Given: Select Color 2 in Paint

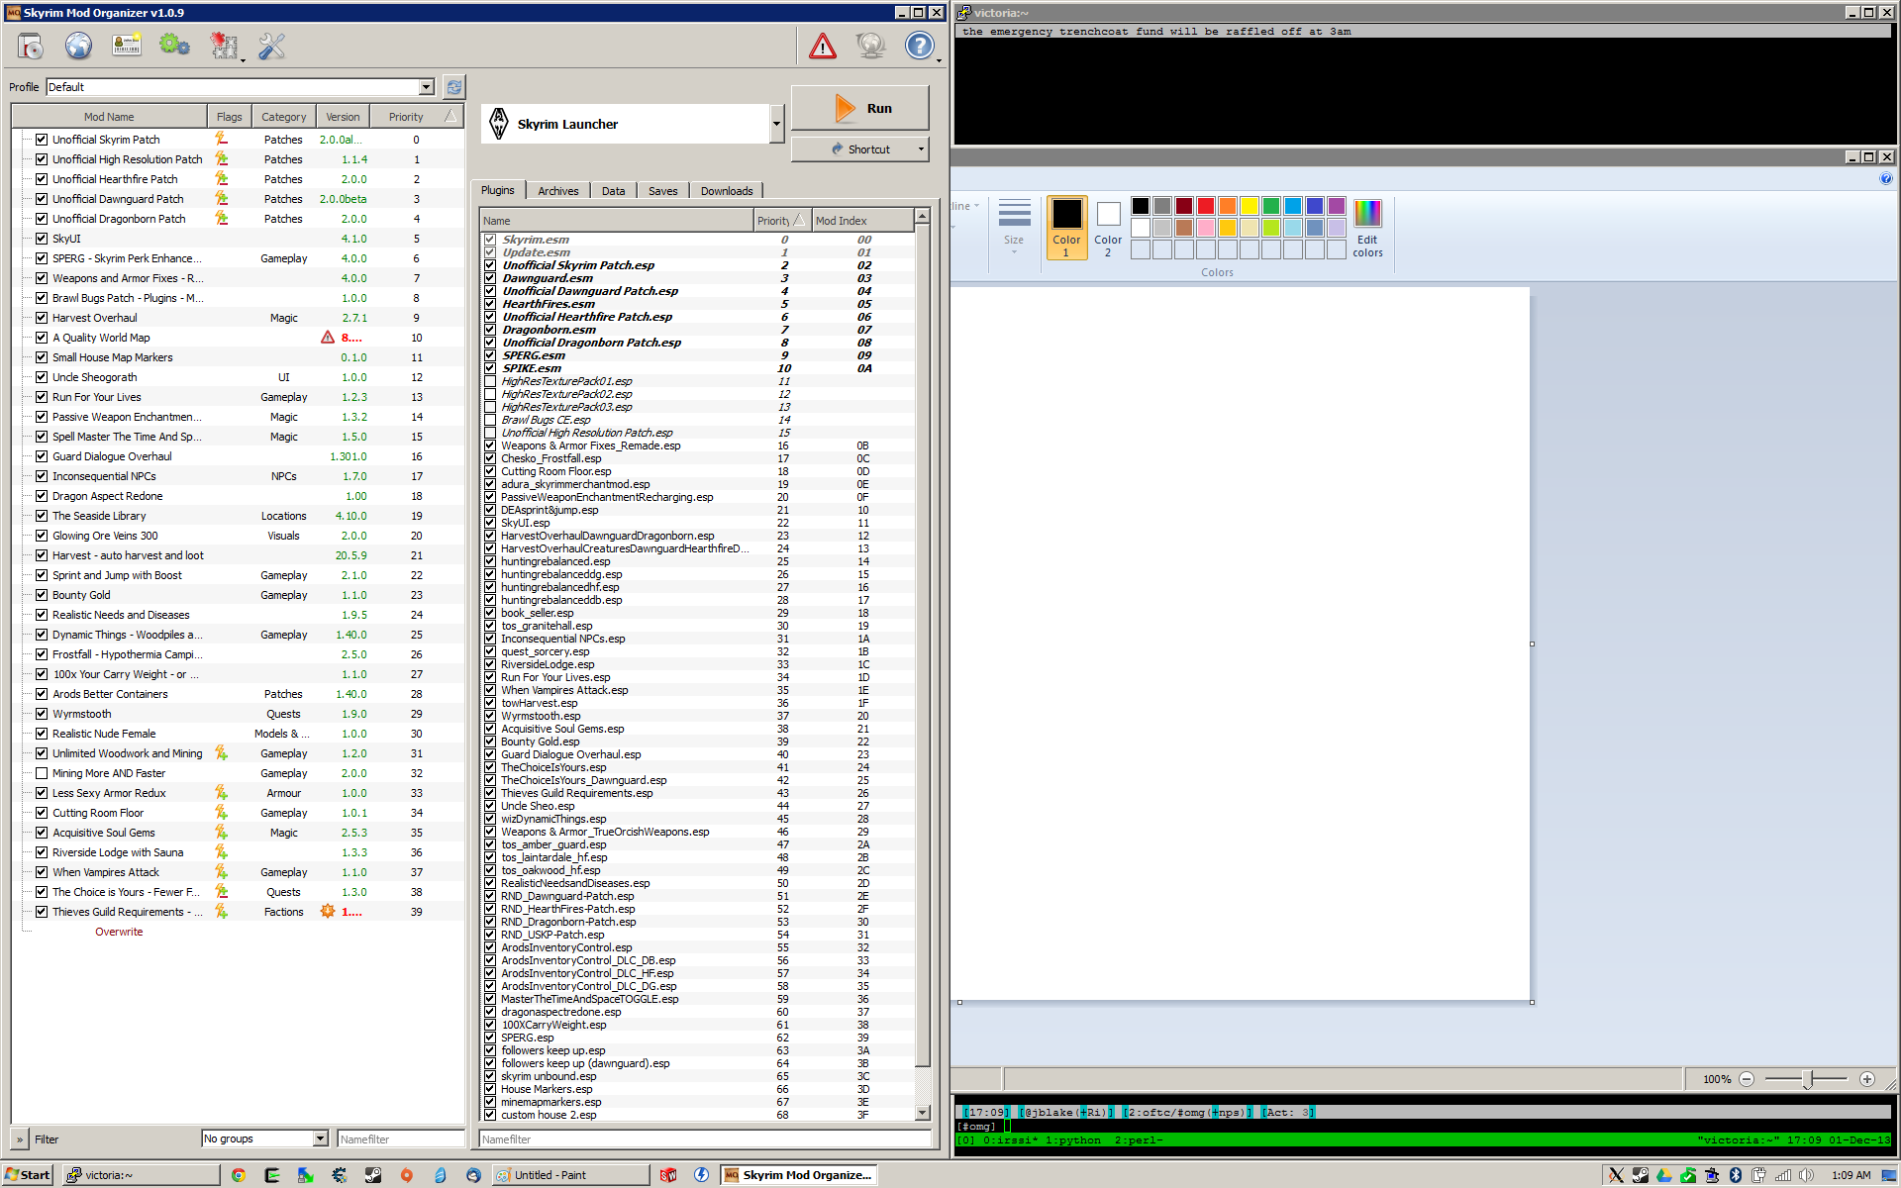Looking at the screenshot, I should pyautogui.click(x=1108, y=228).
